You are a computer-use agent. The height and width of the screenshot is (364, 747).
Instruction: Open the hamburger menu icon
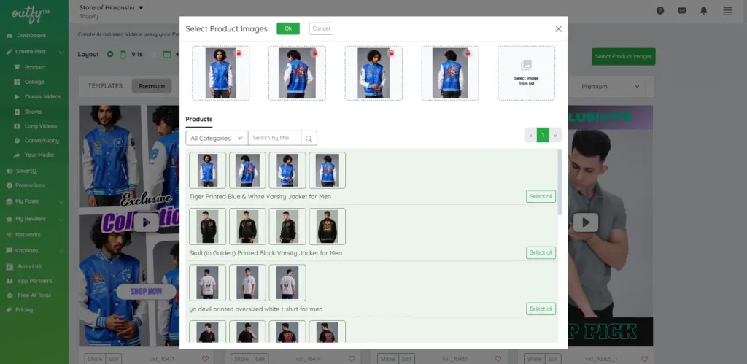[x=727, y=11]
